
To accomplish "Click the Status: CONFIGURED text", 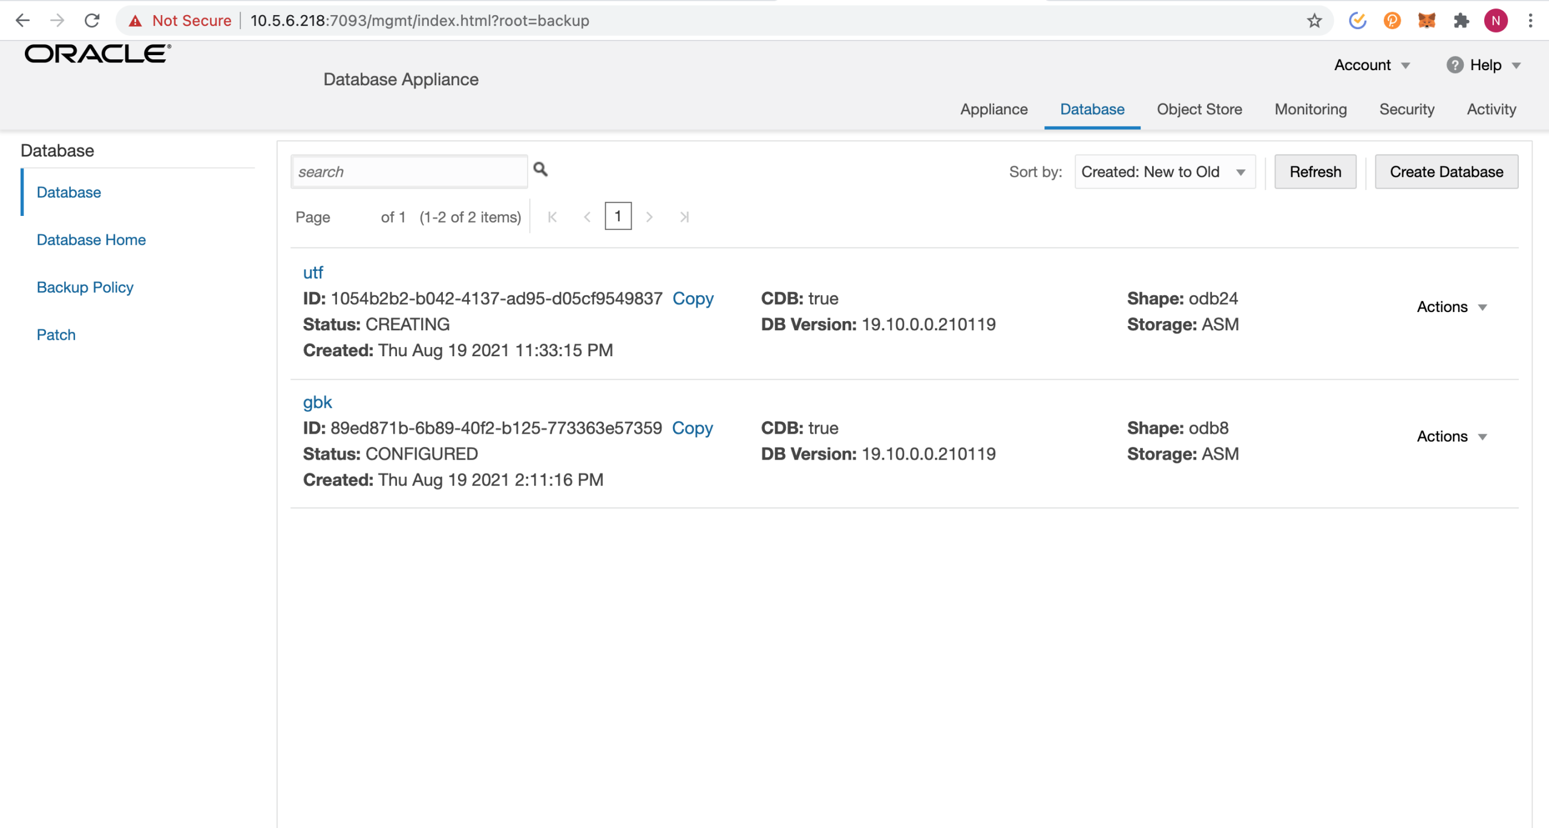I will click(390, 454).
